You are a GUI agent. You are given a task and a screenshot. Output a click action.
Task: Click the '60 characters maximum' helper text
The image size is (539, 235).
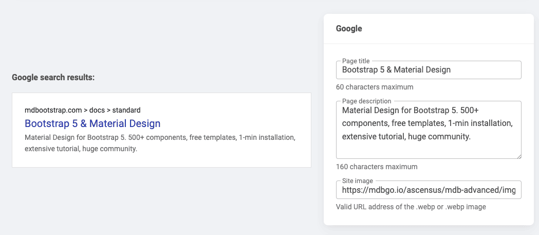[x=375, y=87]
